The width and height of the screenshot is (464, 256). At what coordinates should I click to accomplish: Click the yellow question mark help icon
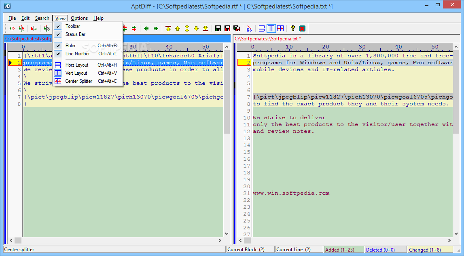(292, 28)
